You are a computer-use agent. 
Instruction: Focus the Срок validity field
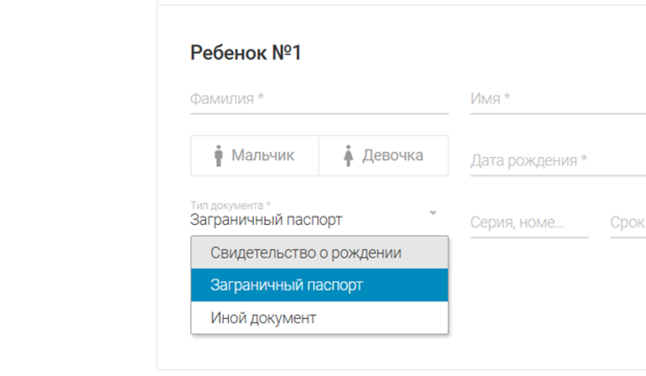(x=627, y=223)
